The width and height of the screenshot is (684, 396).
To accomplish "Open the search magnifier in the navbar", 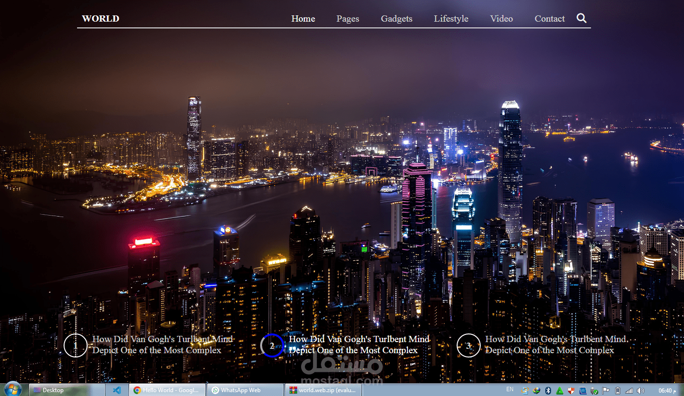I will 581,18.
